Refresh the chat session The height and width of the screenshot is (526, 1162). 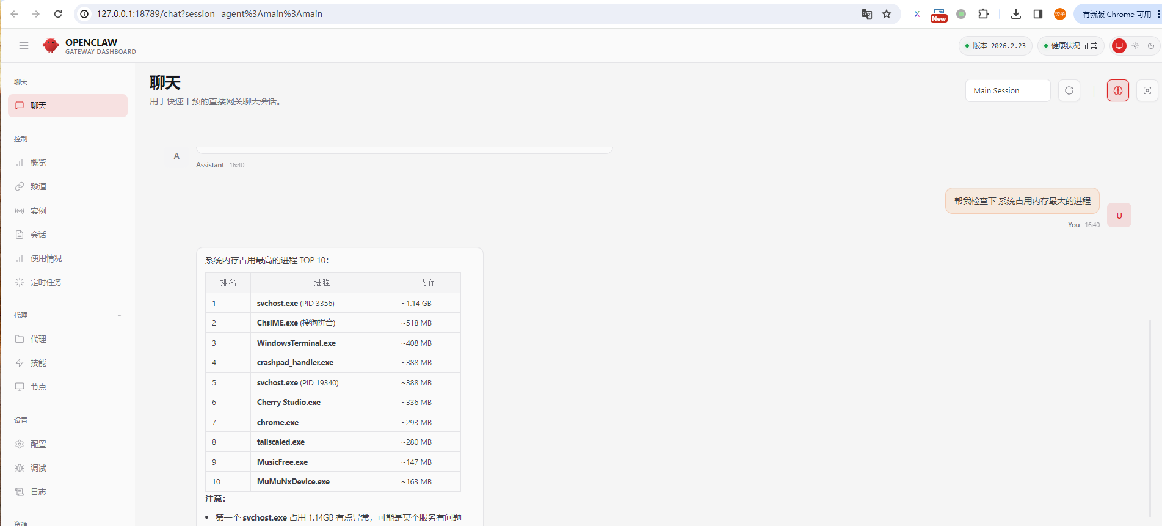point(1069,90)
